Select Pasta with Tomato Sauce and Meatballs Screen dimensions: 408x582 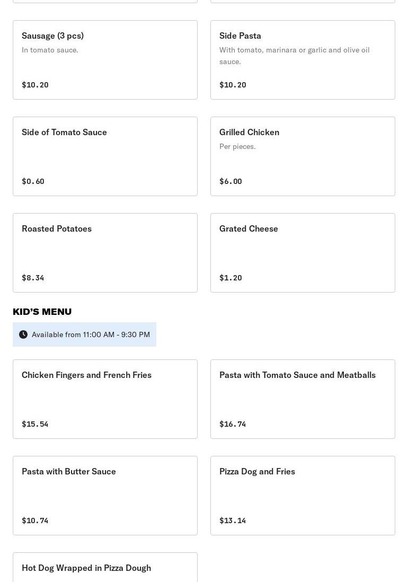pyautogui.click(x=303, y=399)
